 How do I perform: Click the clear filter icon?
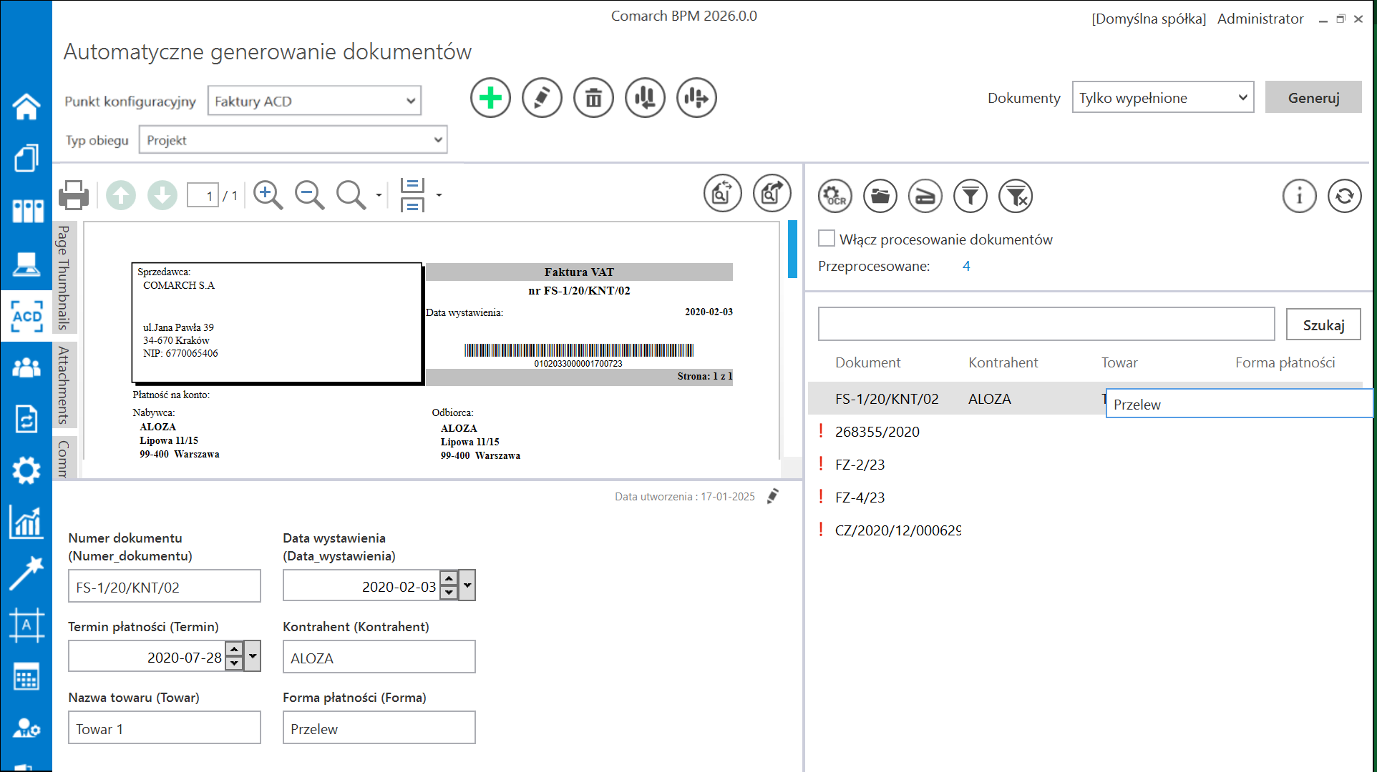click(1016, 196)
